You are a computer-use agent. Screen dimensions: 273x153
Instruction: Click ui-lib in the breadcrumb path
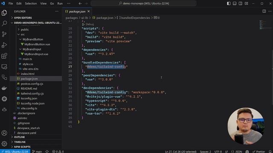tap(84, 18)
